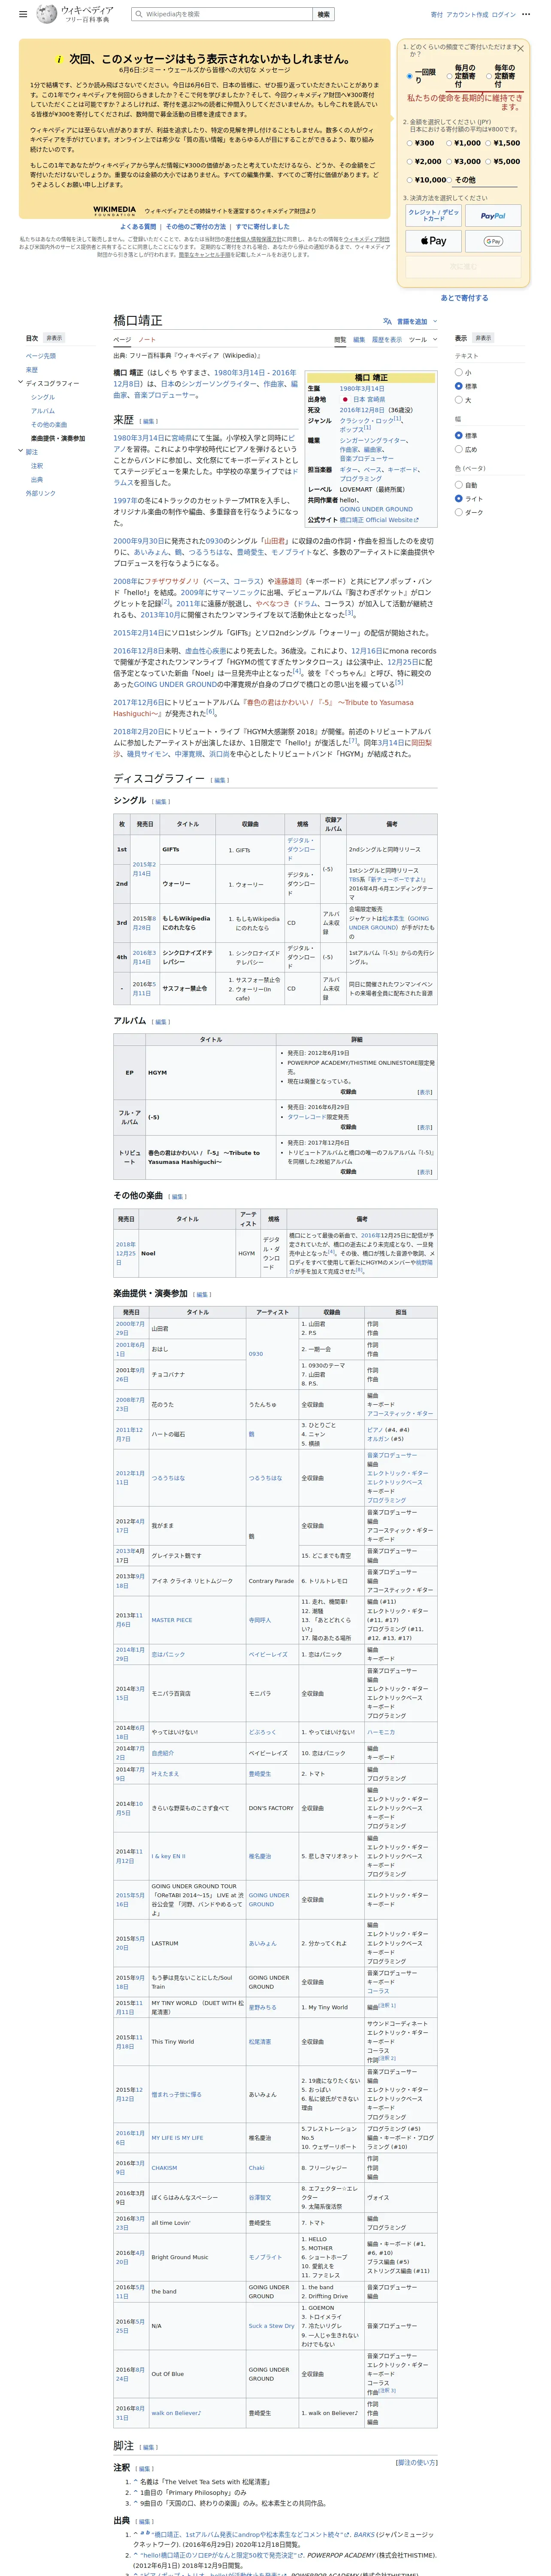
Task: Choose クレジット/デビットカード payment button
Action: point(433,215)
